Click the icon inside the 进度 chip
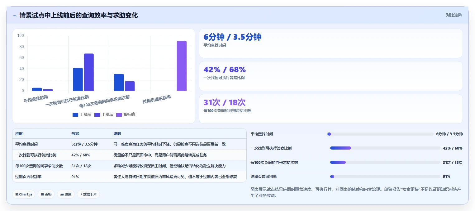 [62, 195]
